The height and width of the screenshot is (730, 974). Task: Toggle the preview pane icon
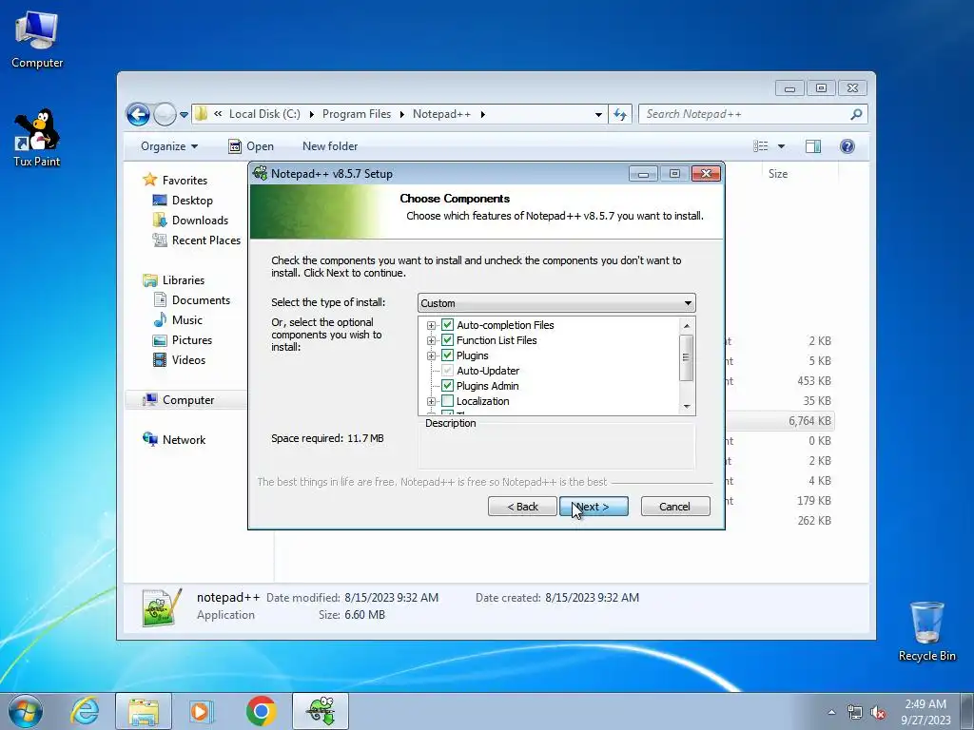[x=813, y=146]
